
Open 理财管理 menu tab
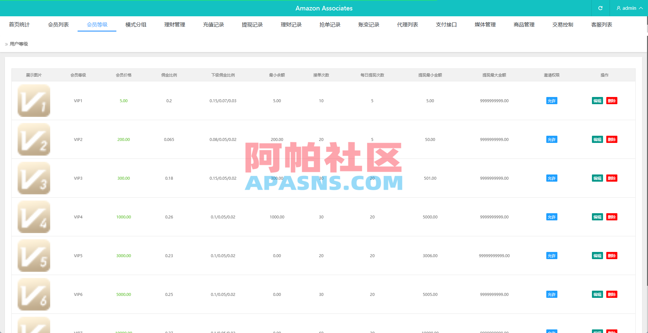(x=175, y=25)
